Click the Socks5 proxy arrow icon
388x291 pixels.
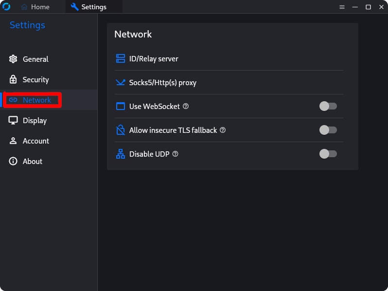pyautogui.click(x=121, y=82)
